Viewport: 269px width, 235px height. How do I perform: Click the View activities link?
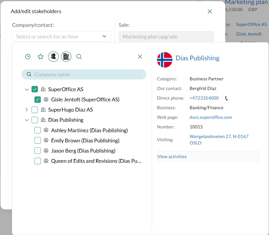point(172,157)
